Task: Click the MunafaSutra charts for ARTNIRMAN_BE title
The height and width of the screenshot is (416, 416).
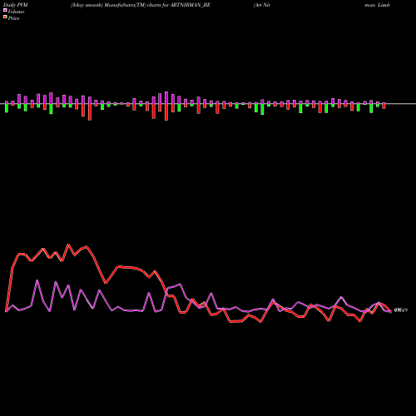Action: tap(141, 5)
